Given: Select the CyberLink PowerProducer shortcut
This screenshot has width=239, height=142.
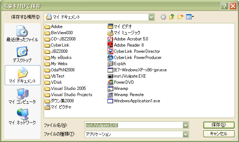Looking at the screenshot, I should coord(134,58).
